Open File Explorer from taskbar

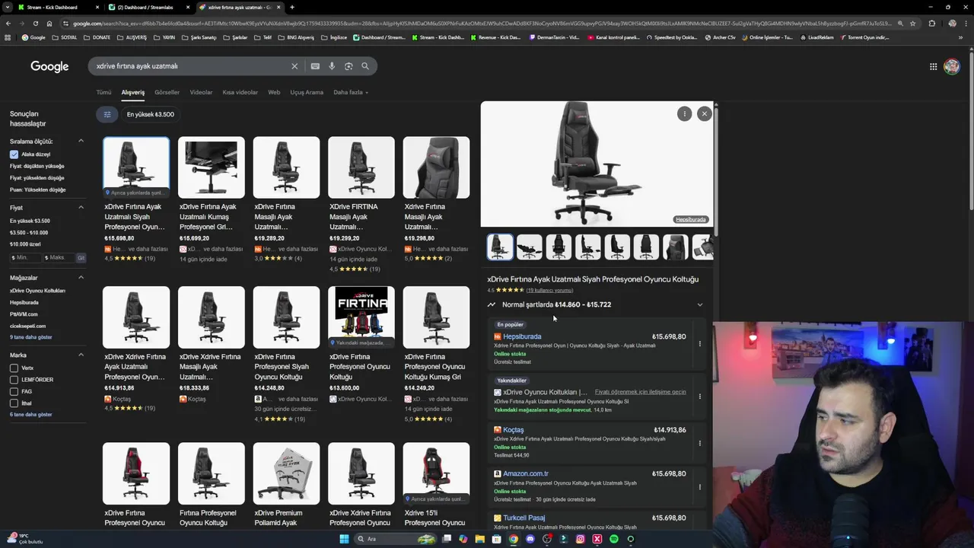tap(480, 539)
